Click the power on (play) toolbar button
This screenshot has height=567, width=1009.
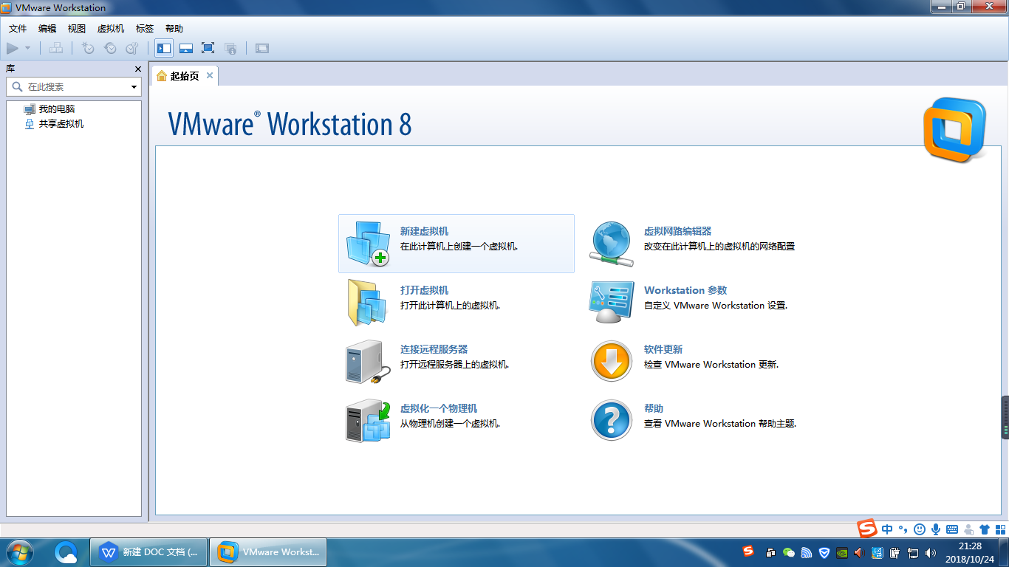point(12,48)
